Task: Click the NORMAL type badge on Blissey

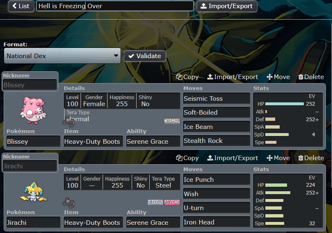Action: (172, 121)
